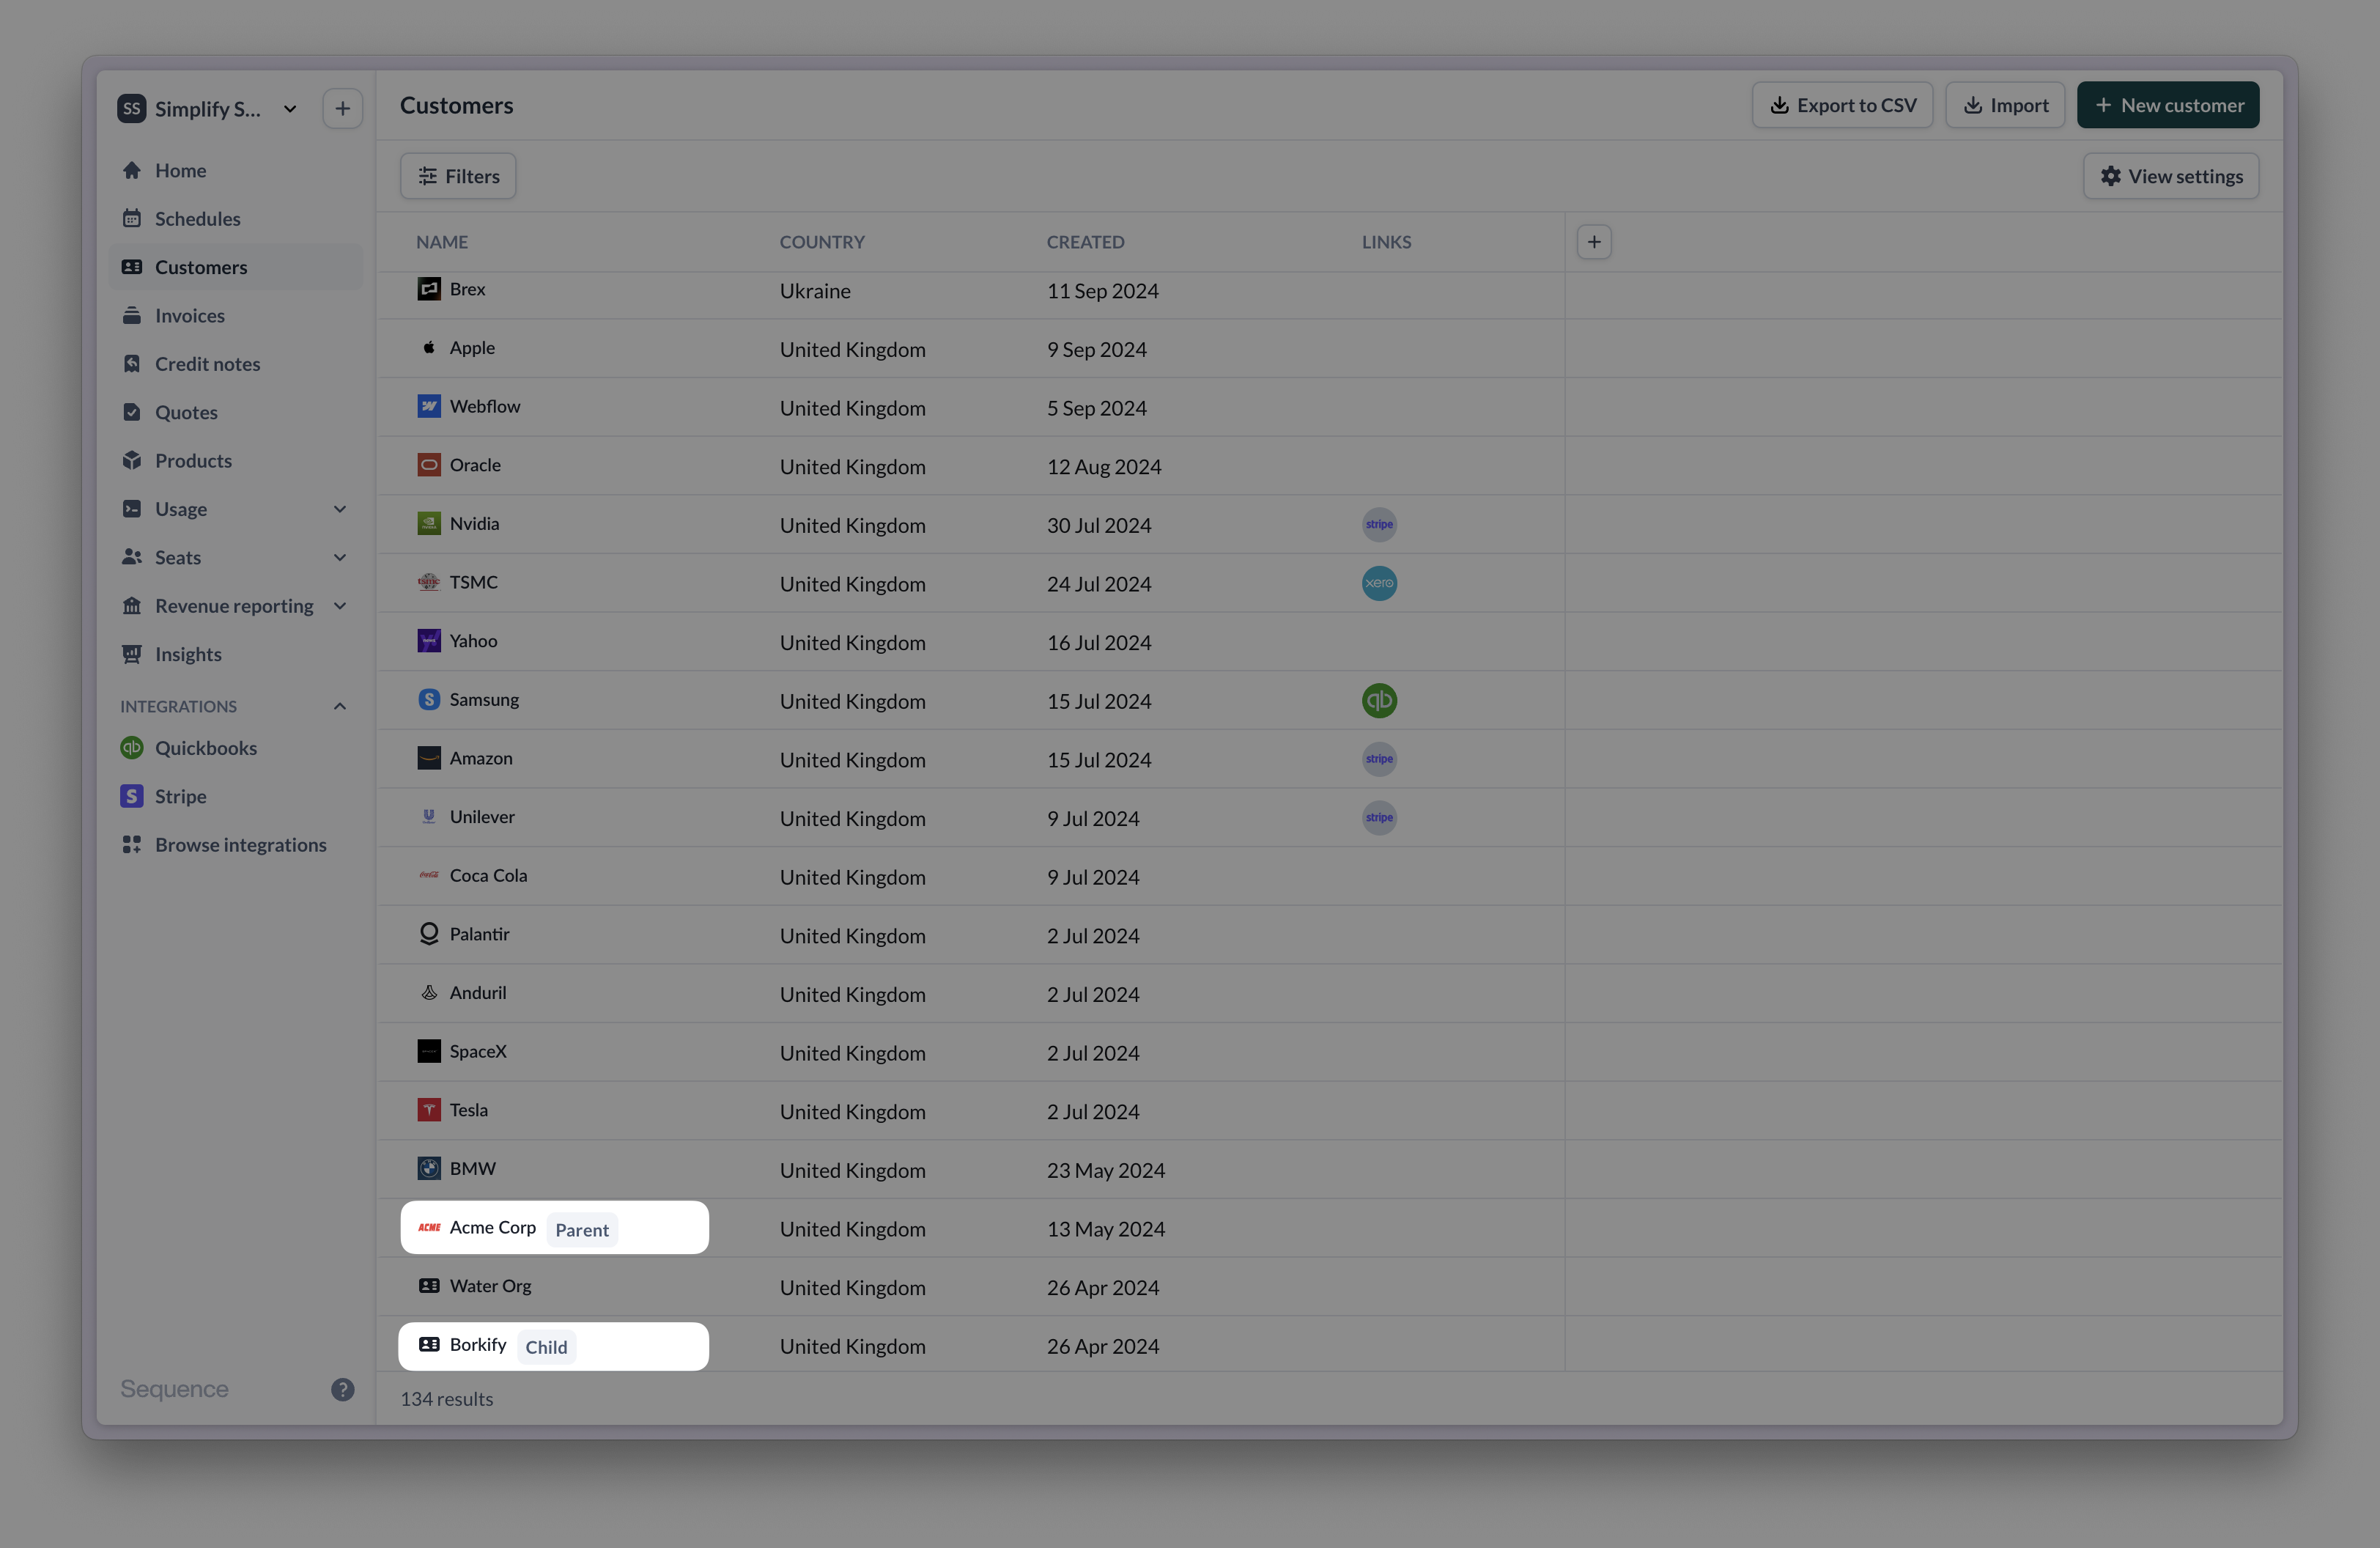Select the Invoices icon in sidebar

[x=132, y=316]
